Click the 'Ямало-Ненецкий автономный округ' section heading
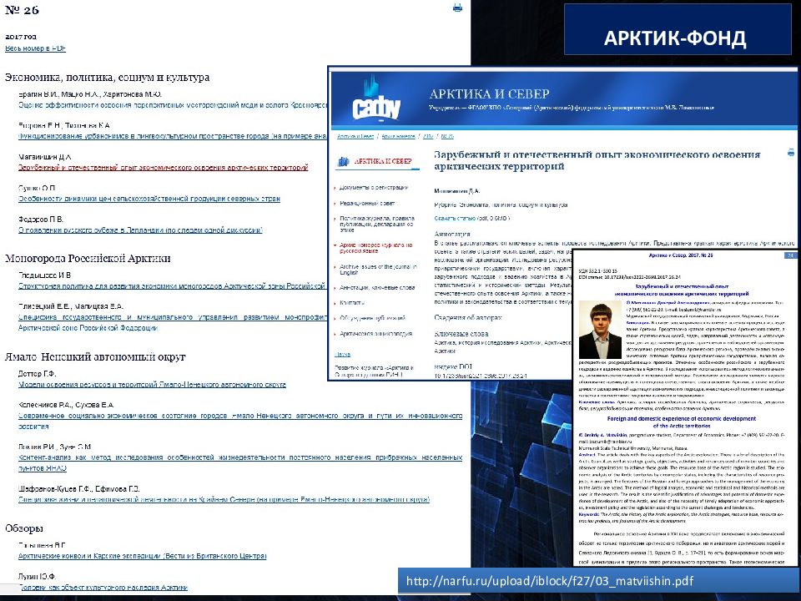The height and width of the screenshot is (601, 801). point(95,356)
